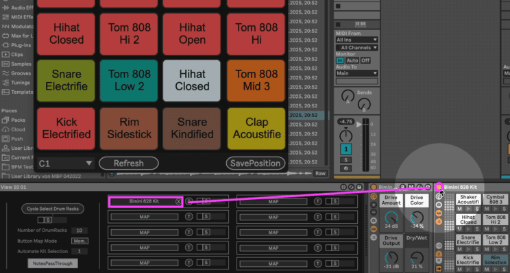Trigger the teal Tom 808 Low 2 pad

point(129,80)
